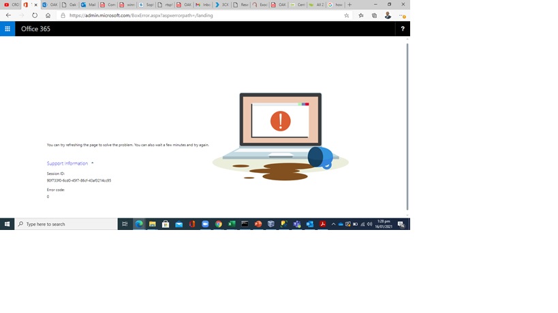This screenshot has height=313, width=558.
Task: Switch to the SharePoint OAK tab
Action: click(x=50, y=5)
